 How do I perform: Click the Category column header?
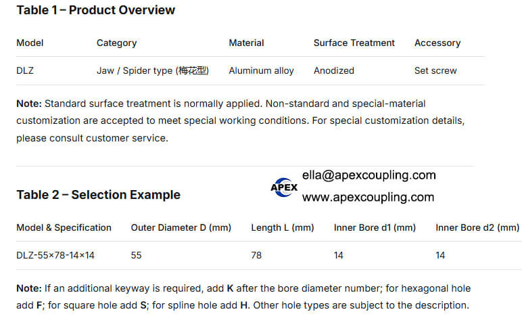click(x=116, y=43)
